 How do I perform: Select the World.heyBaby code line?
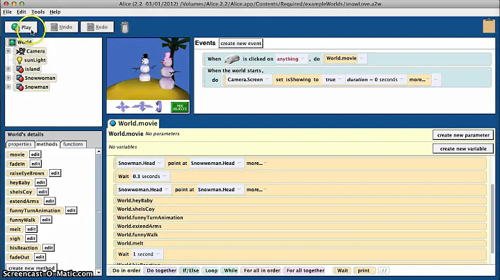(300, 200)
